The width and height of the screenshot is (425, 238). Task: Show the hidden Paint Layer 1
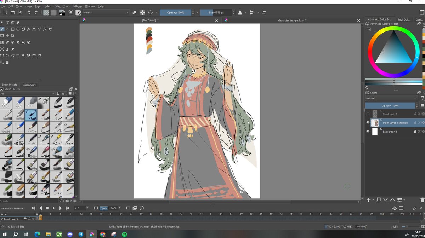pyautogui.click(x=368, y=114)
